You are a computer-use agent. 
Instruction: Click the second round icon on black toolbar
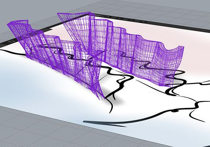click(119, 18)
